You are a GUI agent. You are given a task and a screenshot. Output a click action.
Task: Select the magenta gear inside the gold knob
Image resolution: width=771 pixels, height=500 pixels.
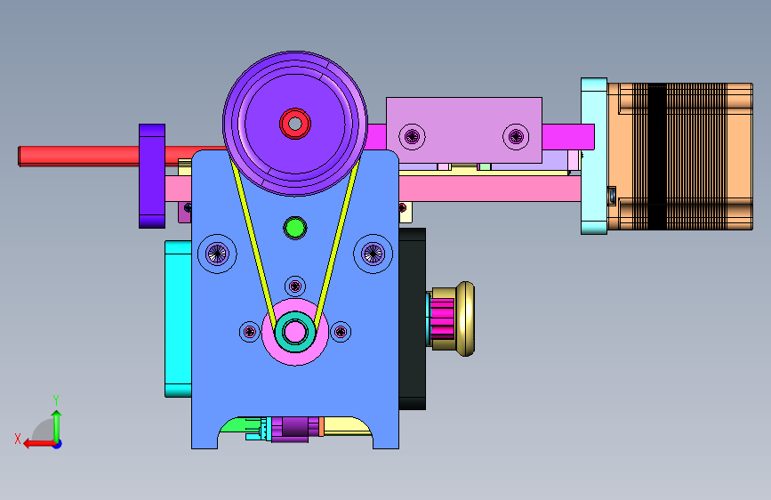click(x=442, y=319)
